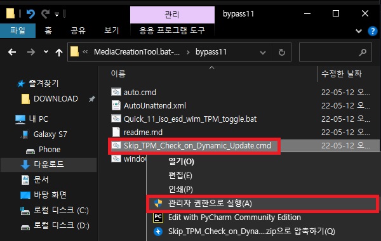This screenshot has height=241, width=381.
Task: Select Skip_TPM_Check_on_Dynamic_Update.cmd file
Action: click(197, 146)
